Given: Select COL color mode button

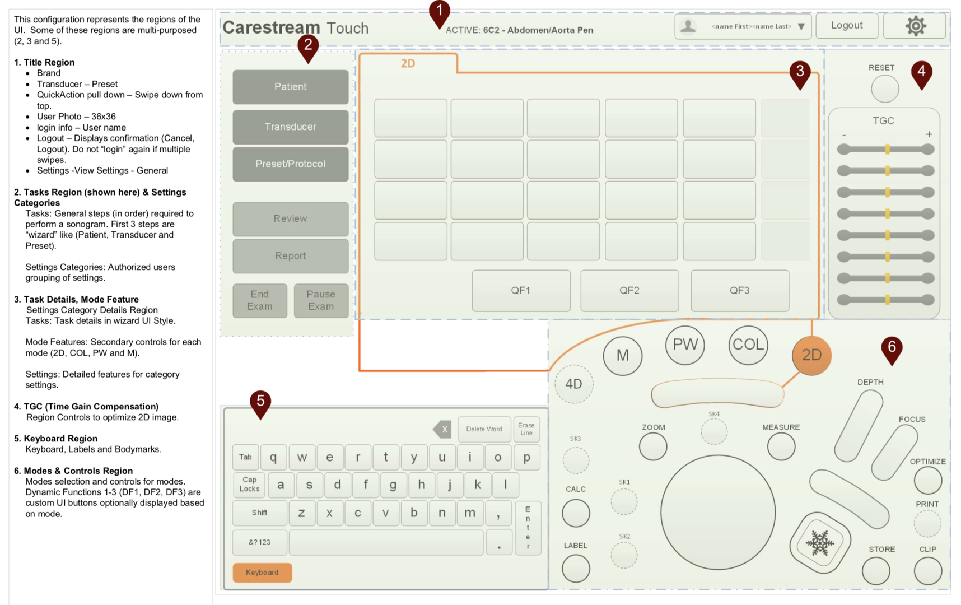Looking at the screenshot, I should point(748,345).
